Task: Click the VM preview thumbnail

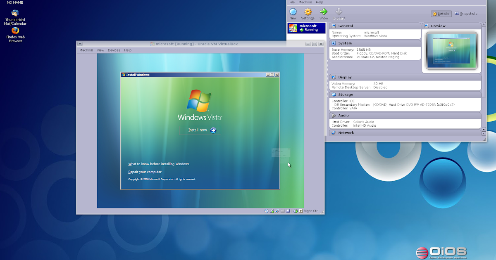Action: (x=452, y=51)
